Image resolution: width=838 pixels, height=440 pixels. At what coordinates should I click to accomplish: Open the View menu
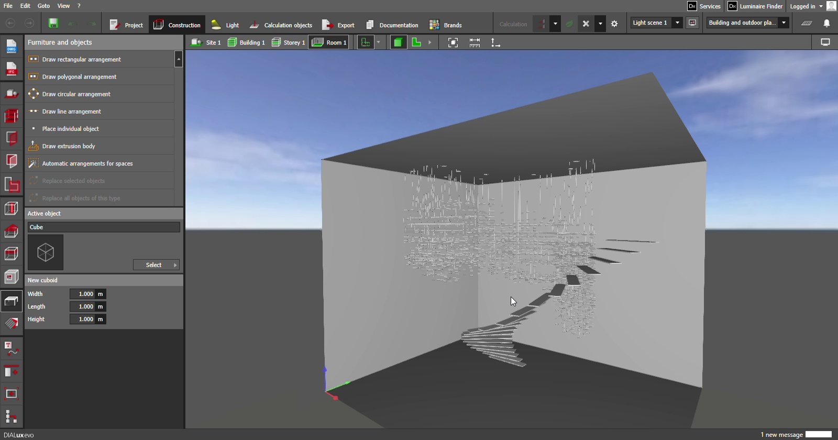tap(63, 6)
